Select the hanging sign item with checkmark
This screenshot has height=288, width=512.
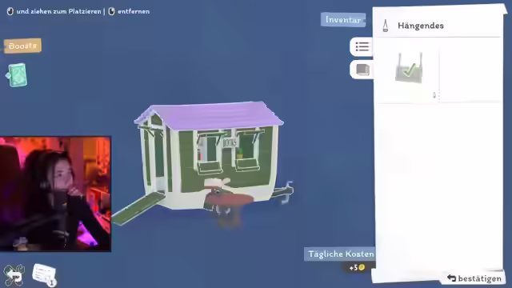point(409,67)
